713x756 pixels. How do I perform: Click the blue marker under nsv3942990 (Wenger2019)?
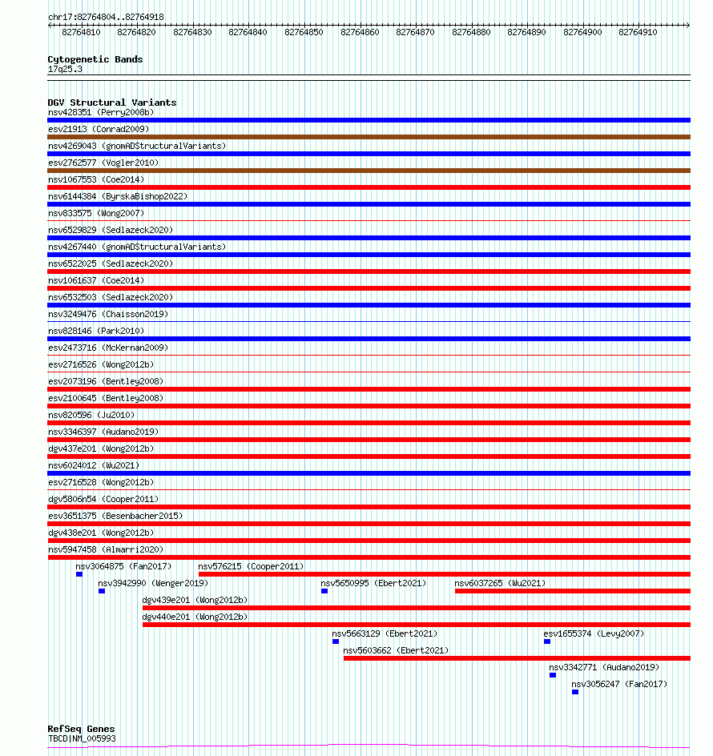pyautogui.click(x=101, y=591)
